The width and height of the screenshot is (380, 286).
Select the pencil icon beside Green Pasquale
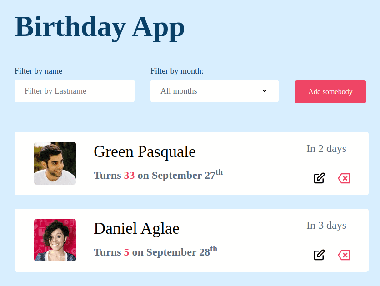coord(319,178)
